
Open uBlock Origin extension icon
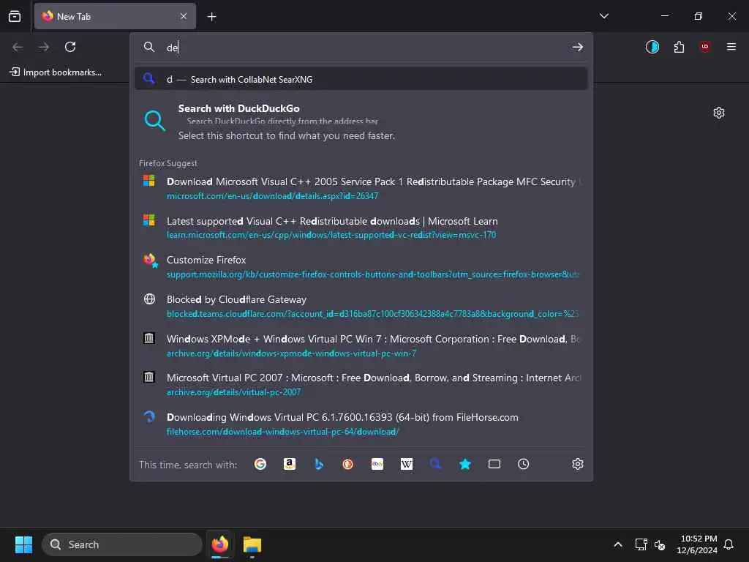click(x=705, y=47)
